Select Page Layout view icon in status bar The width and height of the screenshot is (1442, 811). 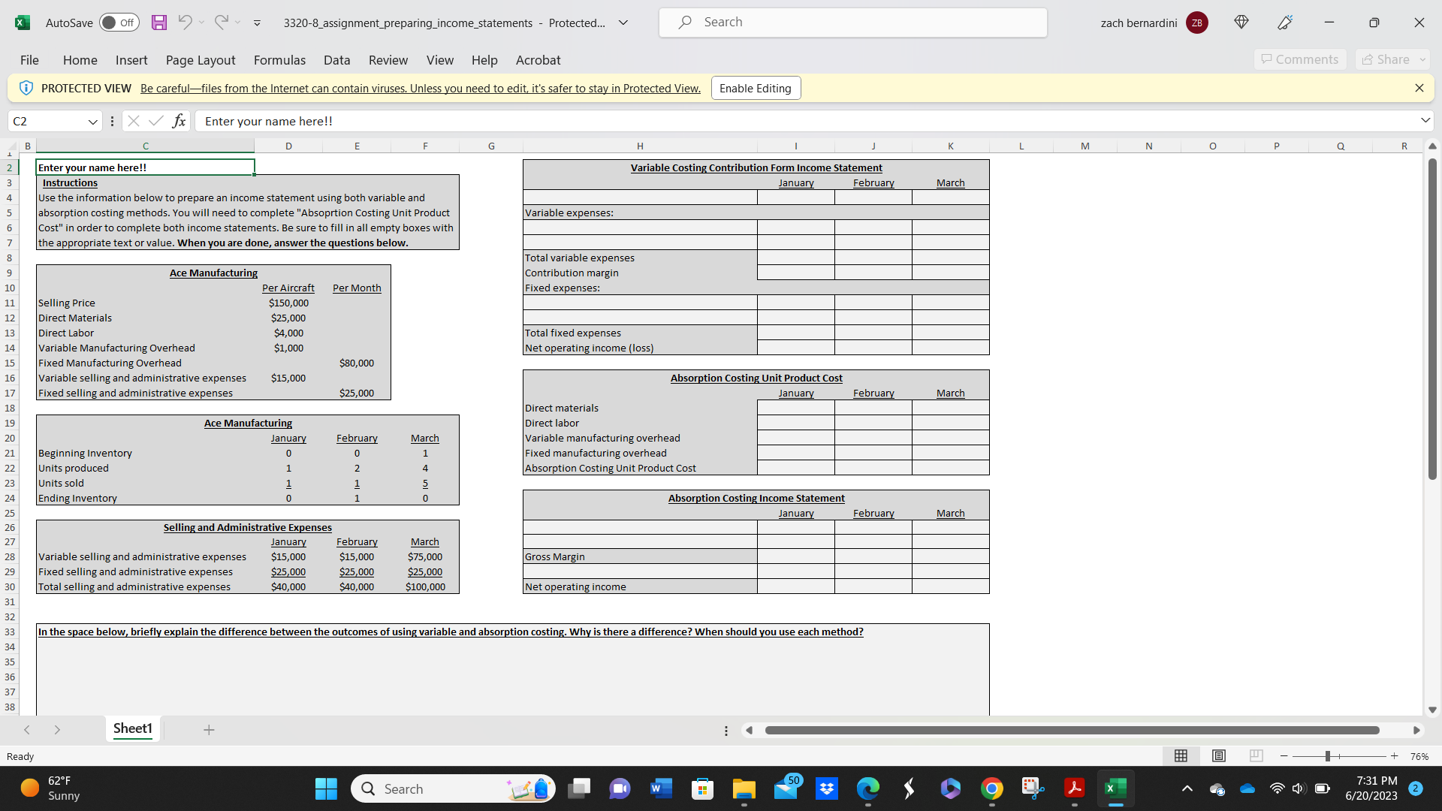(1218, 756)
